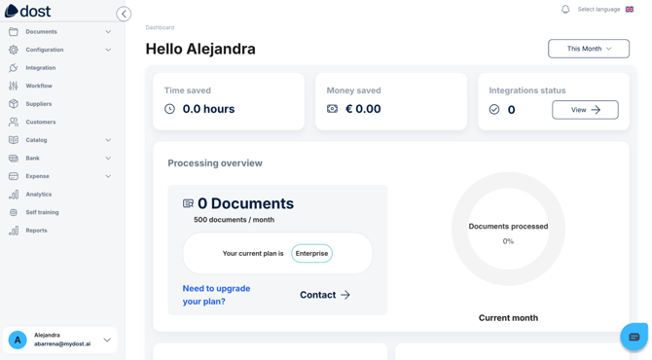Click the Documents processed donut chart
Viewport: 652px width, 360px height.
click(x=508, y=229)
